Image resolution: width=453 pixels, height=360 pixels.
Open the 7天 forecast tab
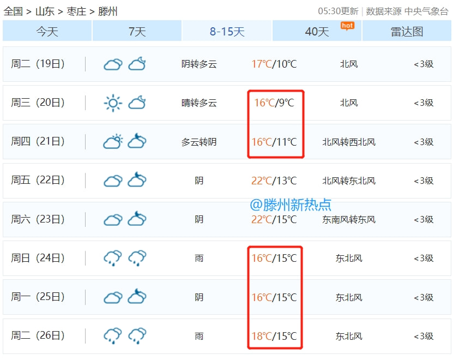coord(137,32)
